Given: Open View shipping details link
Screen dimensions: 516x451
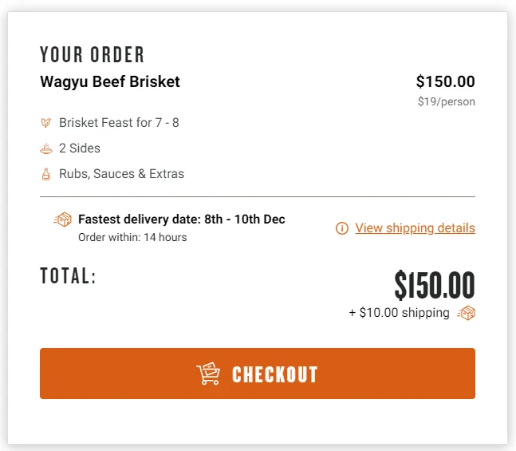Looking at the screenshot, I should [415, 228].
